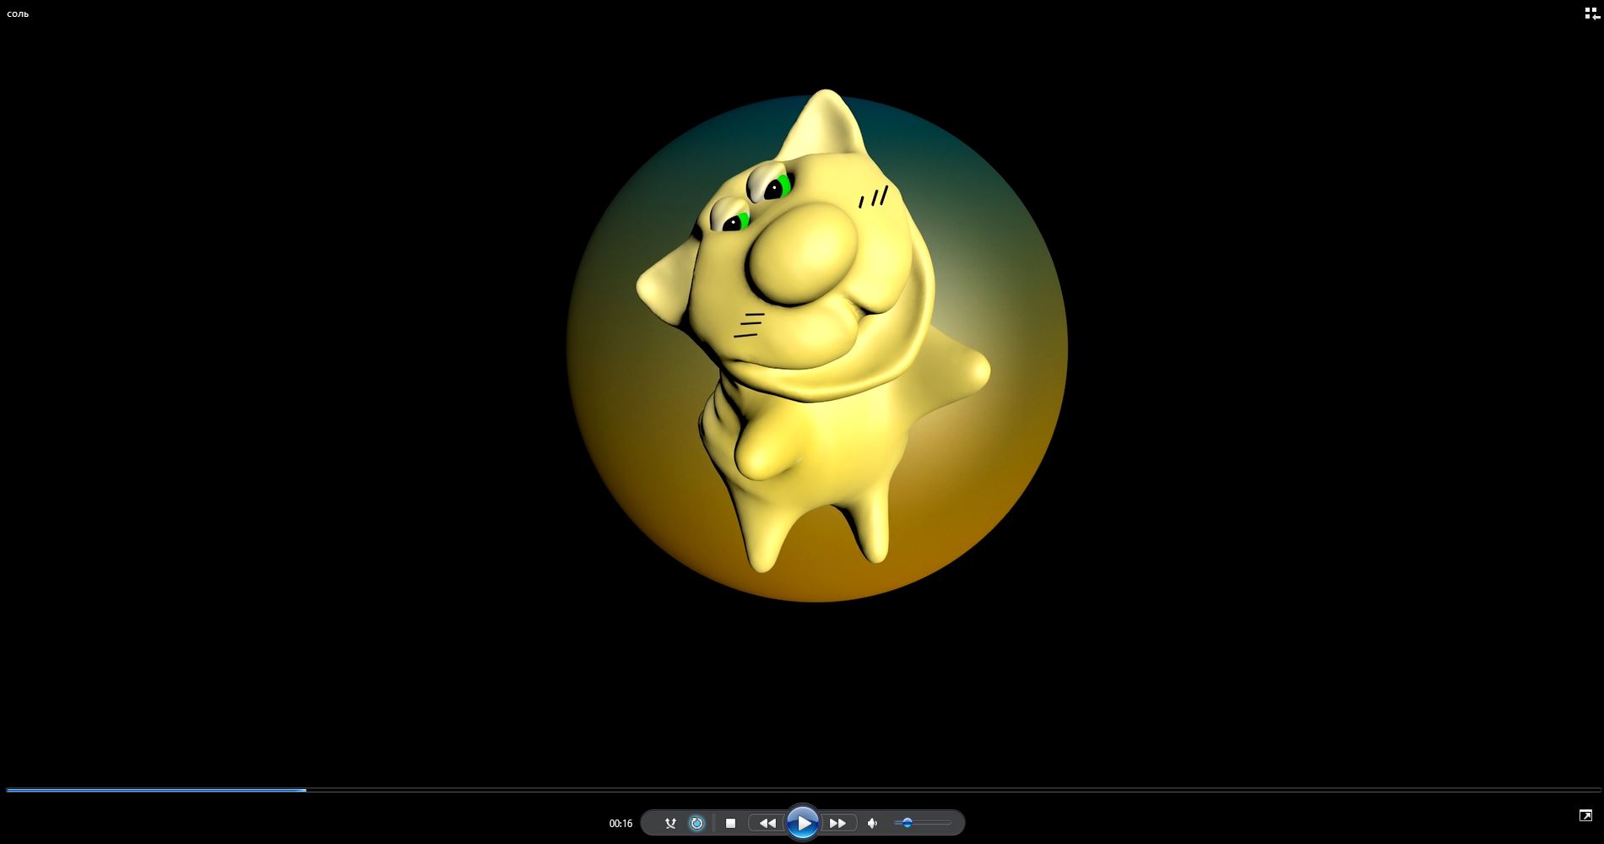
Task: Mute the sound with speaker icon
Action: pyautogui.click(x=873, y=823)
